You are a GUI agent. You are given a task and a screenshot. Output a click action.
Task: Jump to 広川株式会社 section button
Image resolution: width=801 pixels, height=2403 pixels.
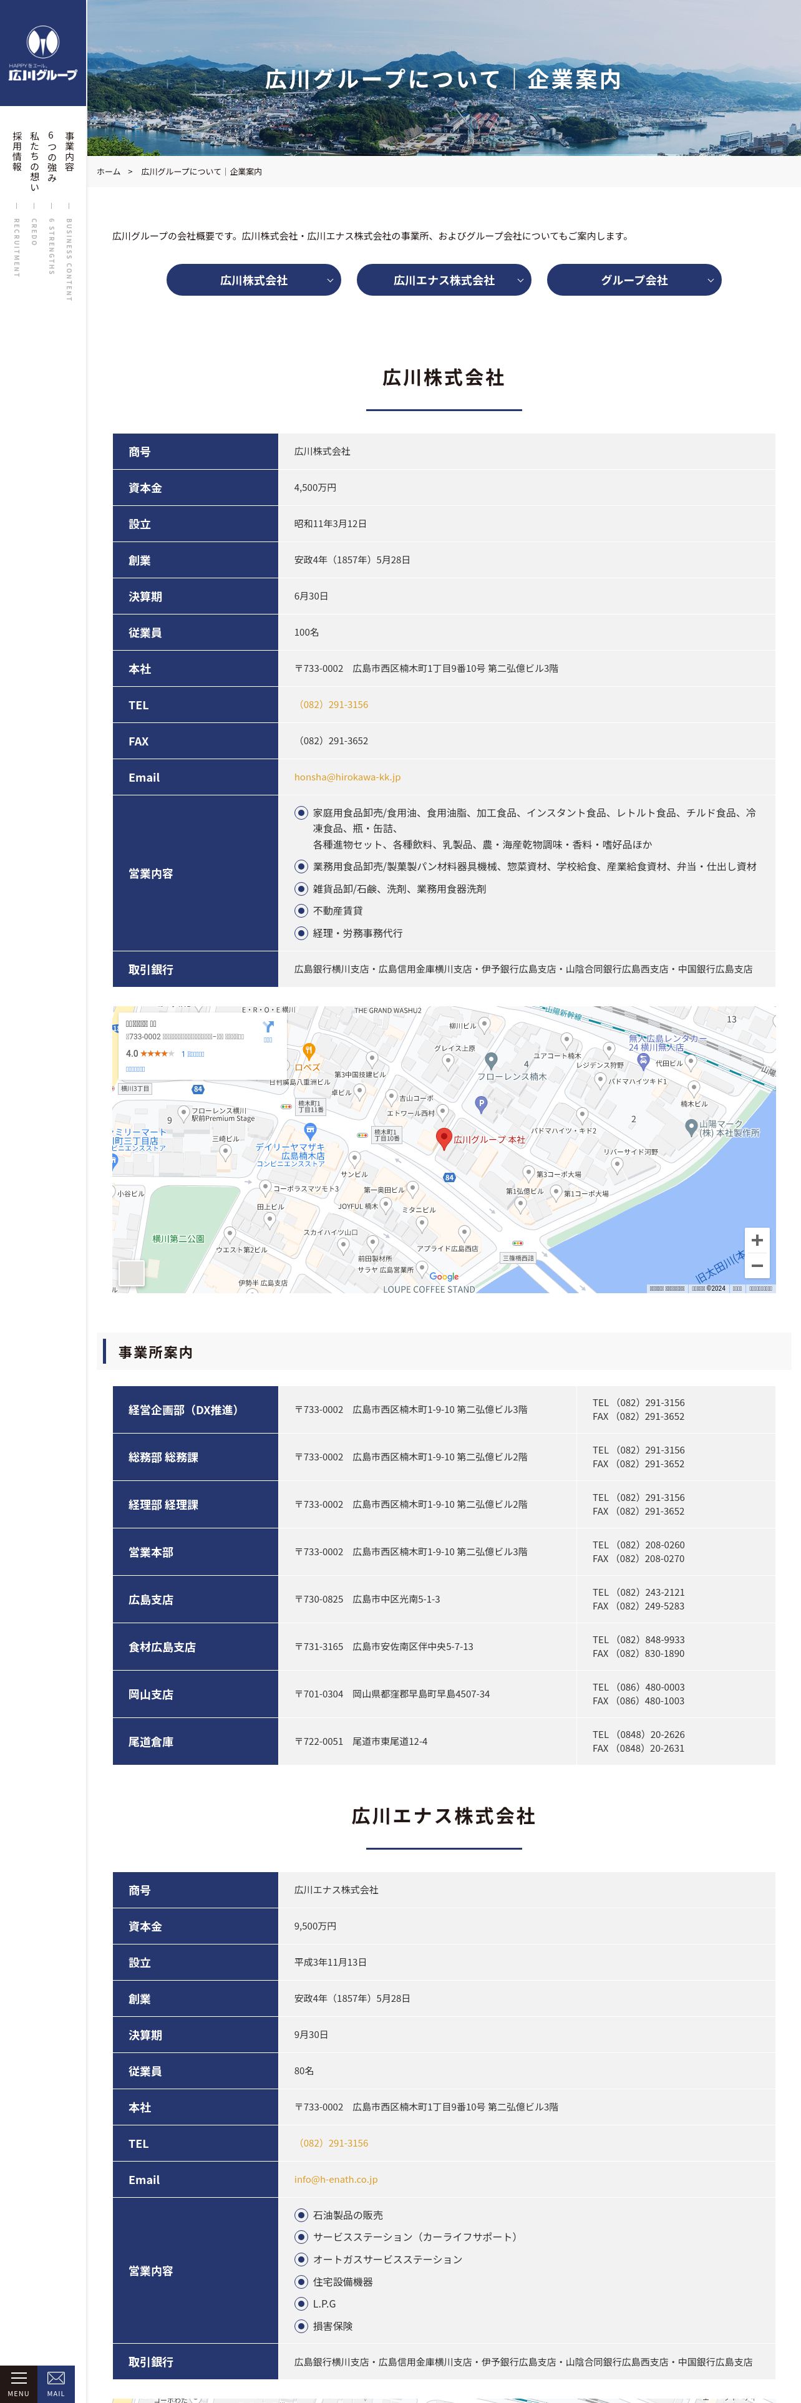[x=254, y=280]
